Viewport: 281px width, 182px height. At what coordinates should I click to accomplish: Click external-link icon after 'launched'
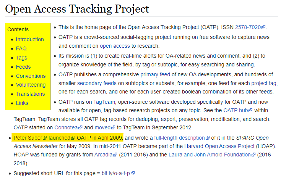tap(73, 138)
